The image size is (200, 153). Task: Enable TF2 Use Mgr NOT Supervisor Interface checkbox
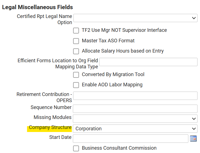point(76,30)
